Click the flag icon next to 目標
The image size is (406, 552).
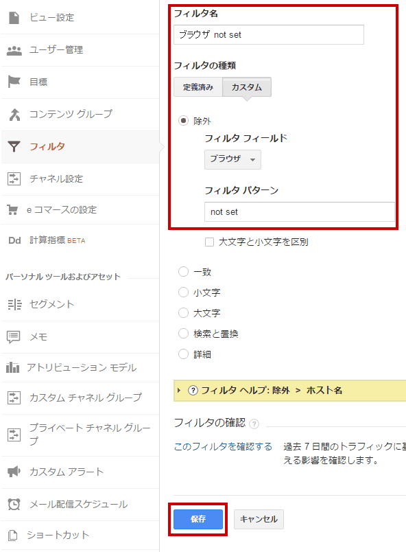pos(14,82)
